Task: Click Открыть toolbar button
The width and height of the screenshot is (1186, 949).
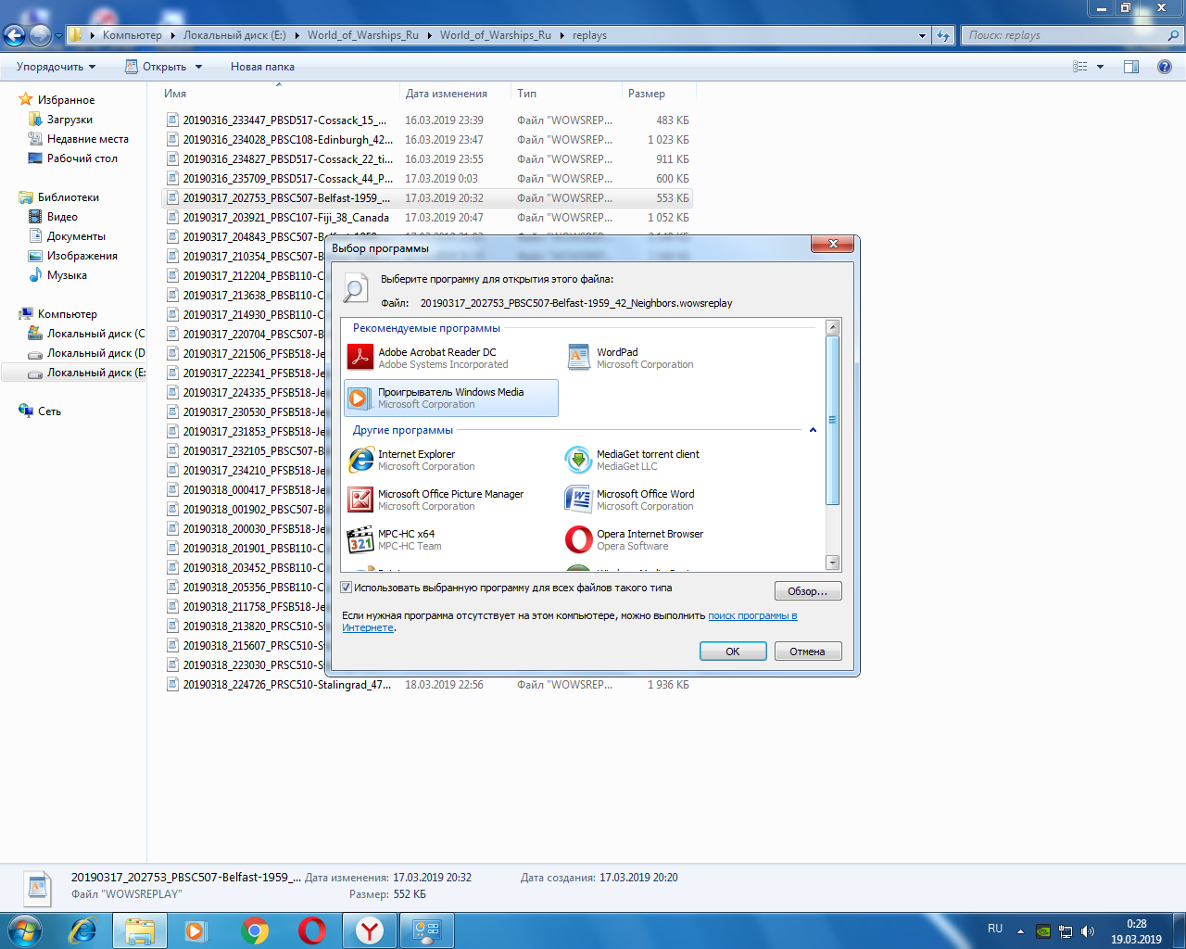Action: [x=156, y=67]
